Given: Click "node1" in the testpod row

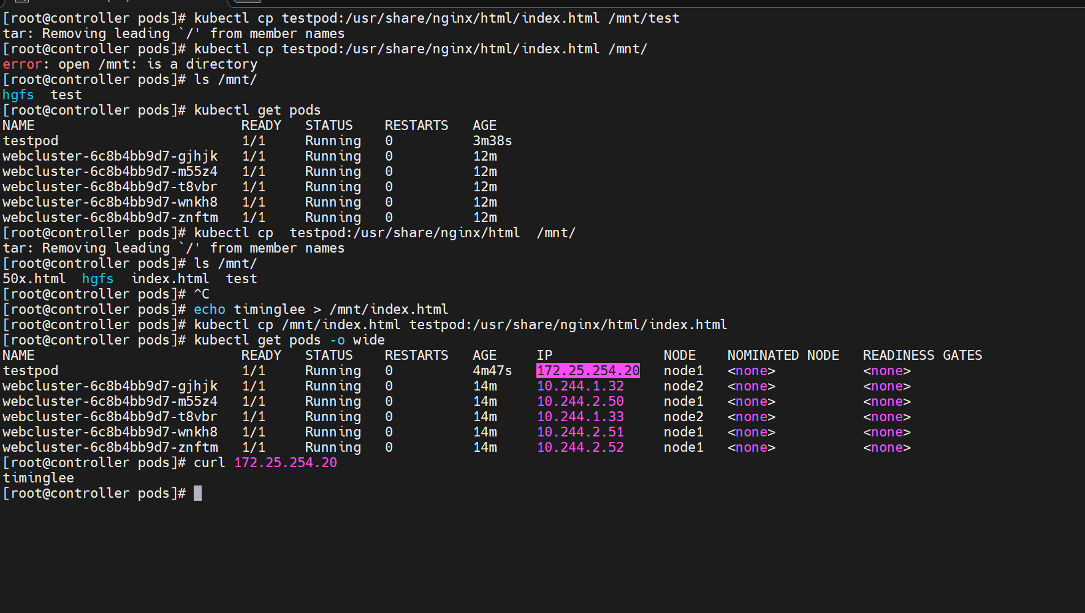Looking at the screenshot, I should [683, 371].
